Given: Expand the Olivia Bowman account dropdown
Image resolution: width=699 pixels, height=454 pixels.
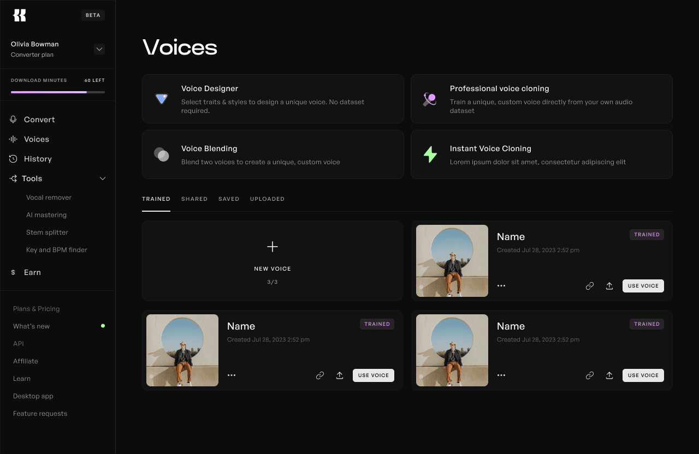Looking at the screenshot, I should pyautogui.click(x=99, y=49).
